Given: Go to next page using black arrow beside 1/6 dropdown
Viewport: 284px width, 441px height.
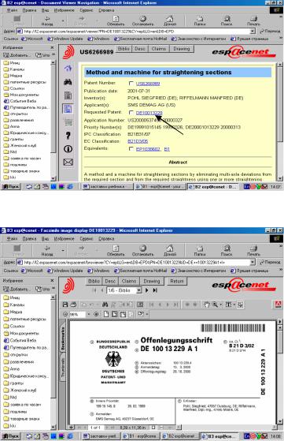Looking at the screenshot, I should pos(147,290).
